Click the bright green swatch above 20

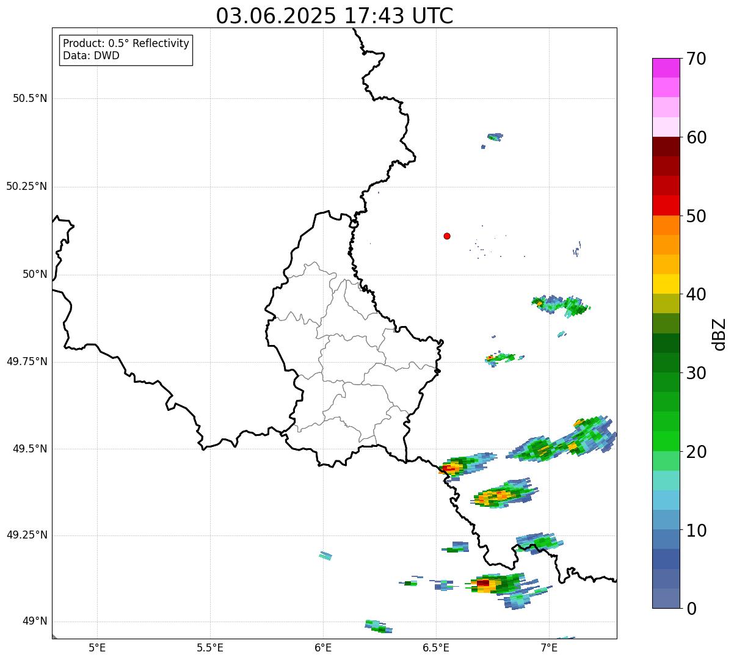pyautogui.click(x=666, y=441)
